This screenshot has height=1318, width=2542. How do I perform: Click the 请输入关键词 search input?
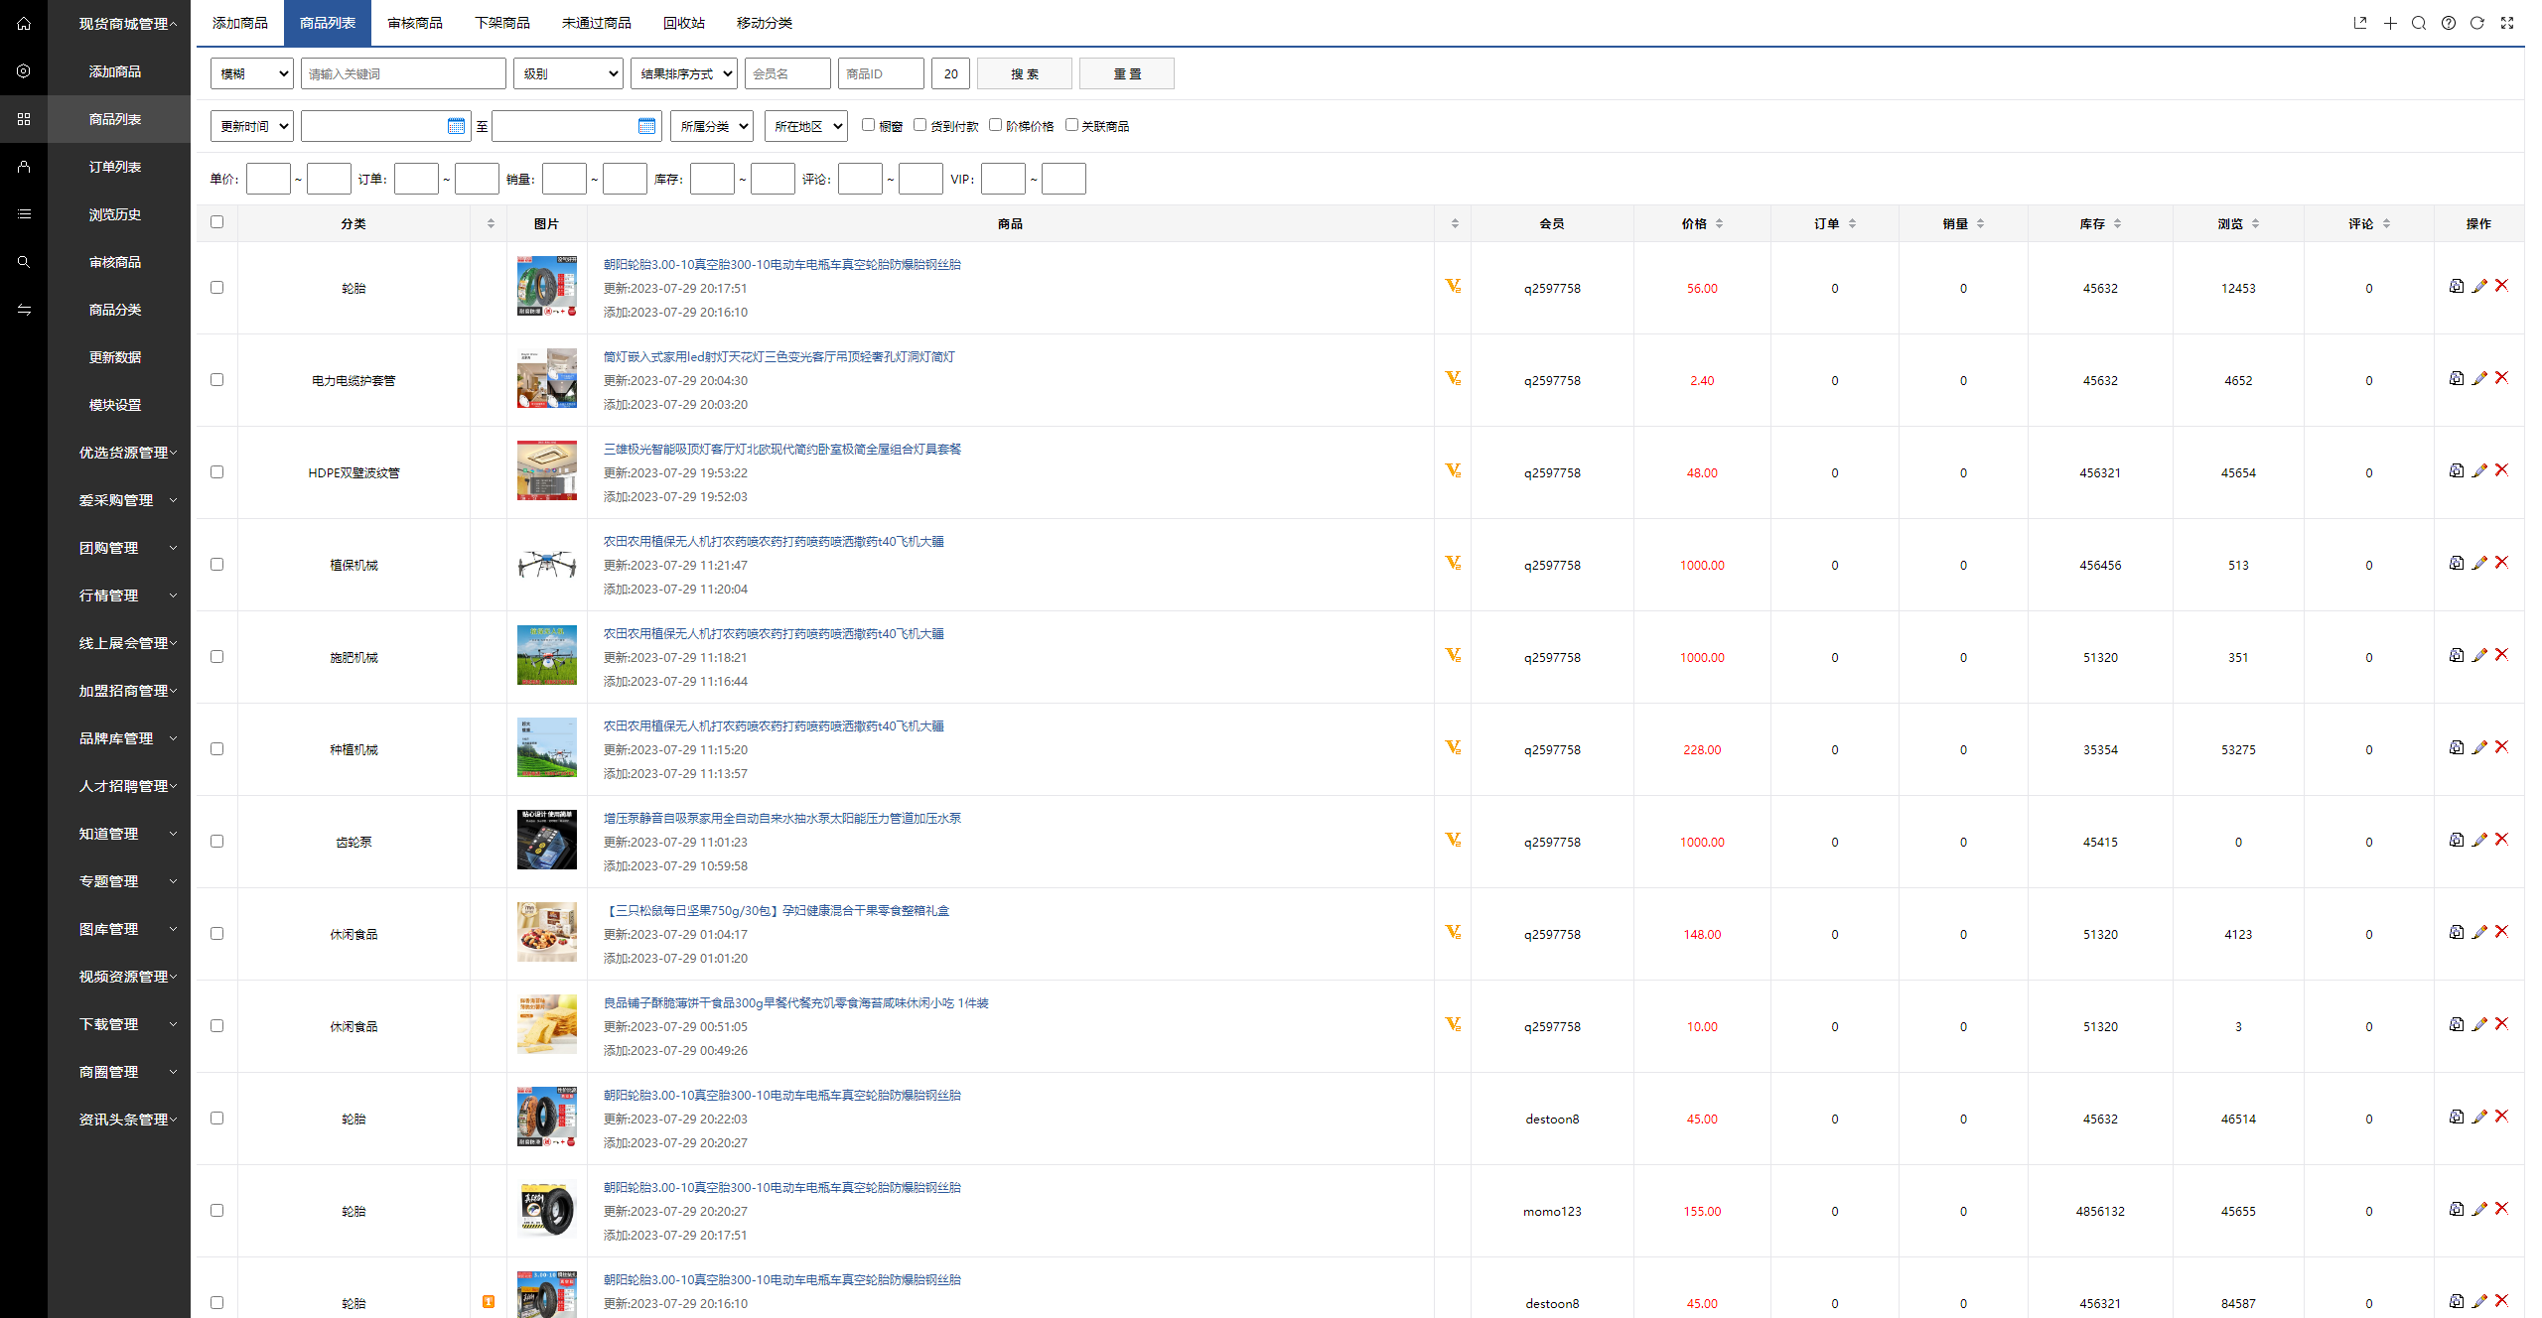click(x=403, y=73)
